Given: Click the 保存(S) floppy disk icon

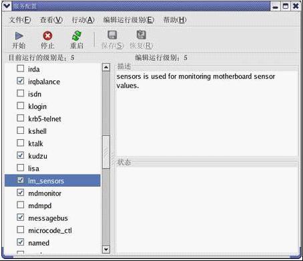Looking at the screenshot, I should click(112, 35).
